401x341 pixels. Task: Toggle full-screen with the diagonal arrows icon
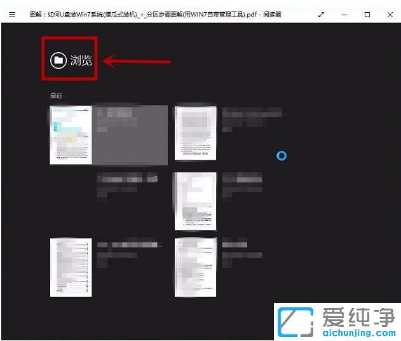[321, 15]
